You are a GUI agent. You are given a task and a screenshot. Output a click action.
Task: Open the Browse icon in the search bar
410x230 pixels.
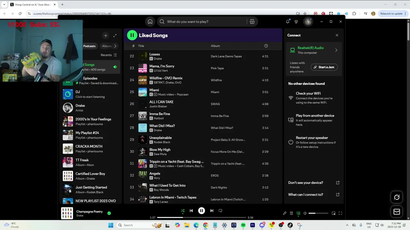252,22
